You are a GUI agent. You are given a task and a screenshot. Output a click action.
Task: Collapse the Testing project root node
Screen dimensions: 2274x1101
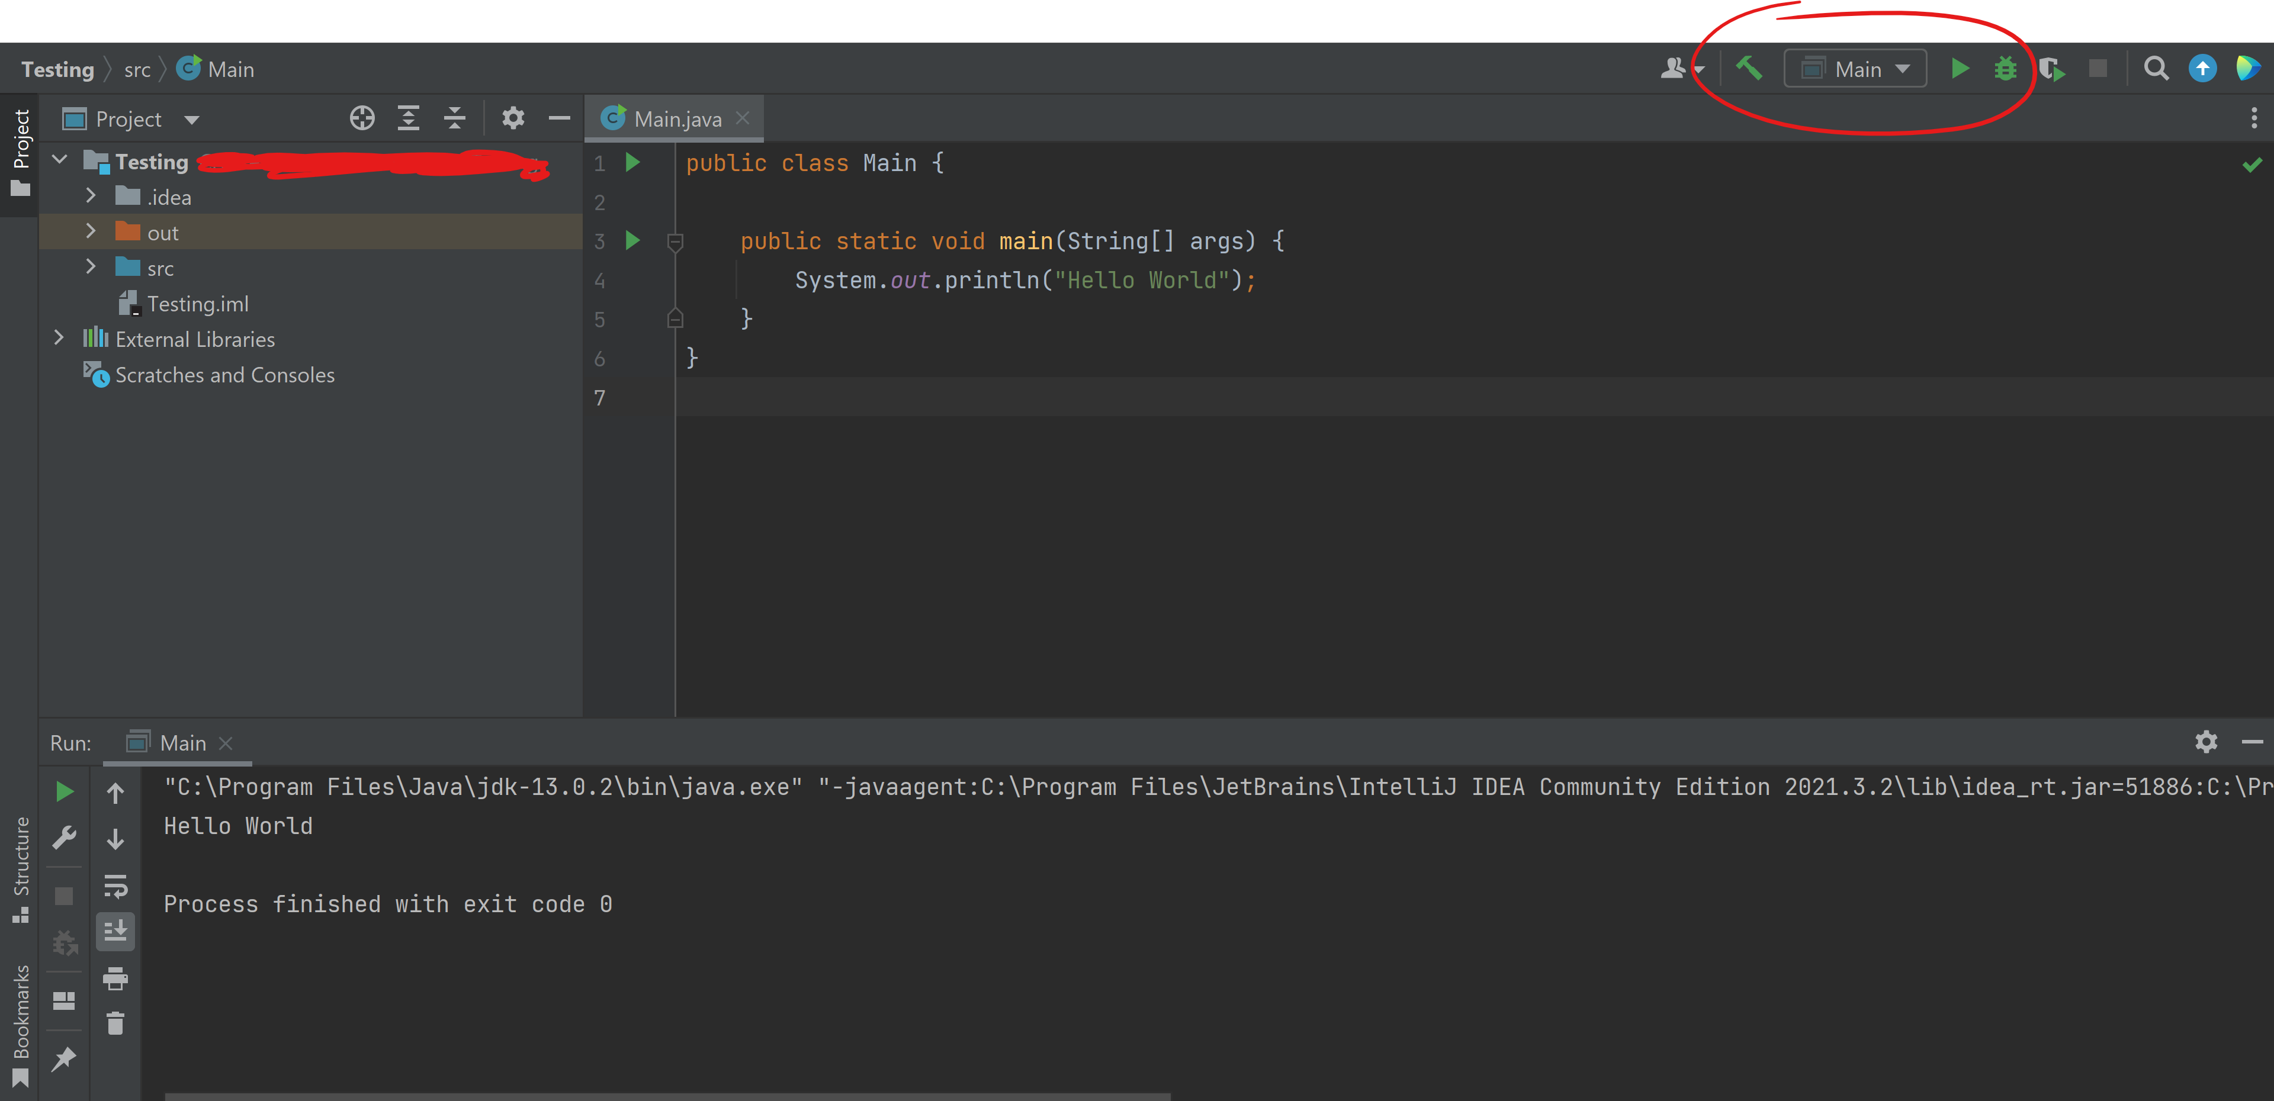pyautogui.click(x=60, y=160)
